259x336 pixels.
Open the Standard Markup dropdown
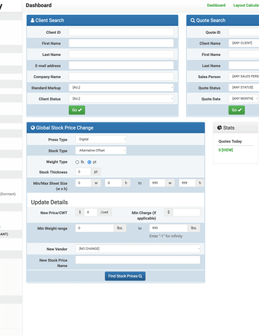click(x=121, y=87)
